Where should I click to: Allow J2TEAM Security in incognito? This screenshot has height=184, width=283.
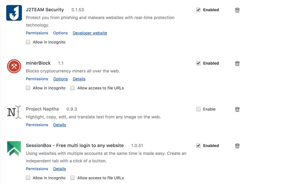coord(28,42)
